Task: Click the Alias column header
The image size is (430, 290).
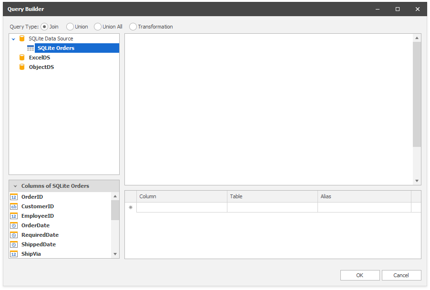Action: pyautogui.click(x=364, y=196)
